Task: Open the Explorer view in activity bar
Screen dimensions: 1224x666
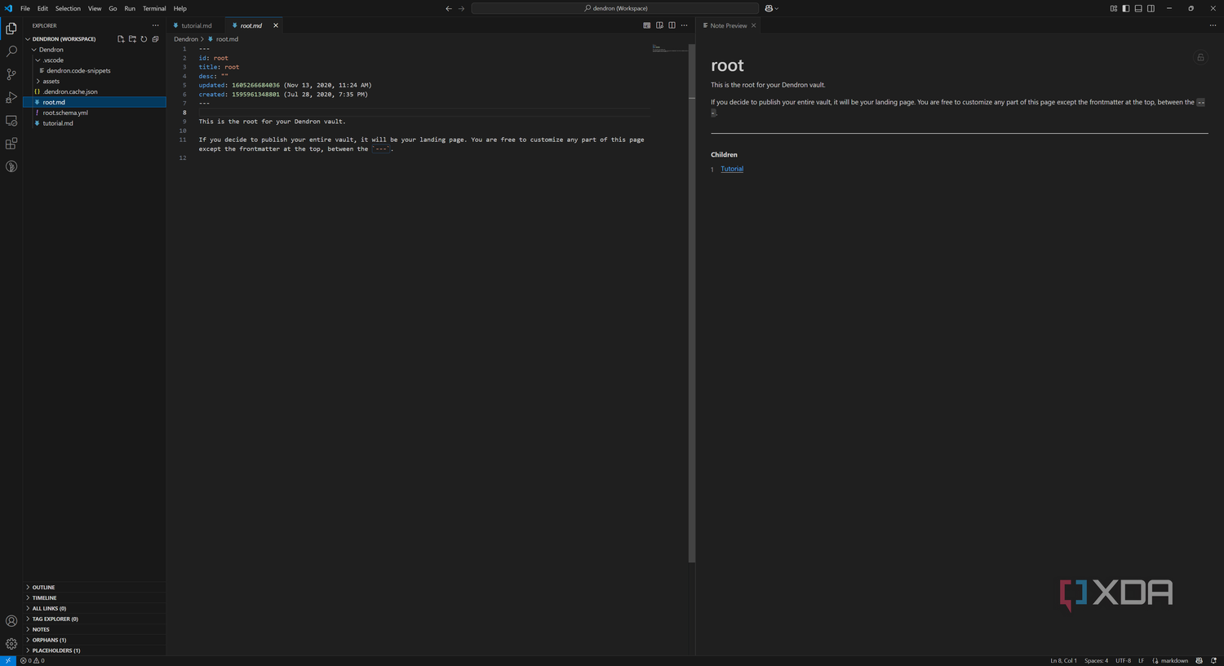Action: click(11, 28)
